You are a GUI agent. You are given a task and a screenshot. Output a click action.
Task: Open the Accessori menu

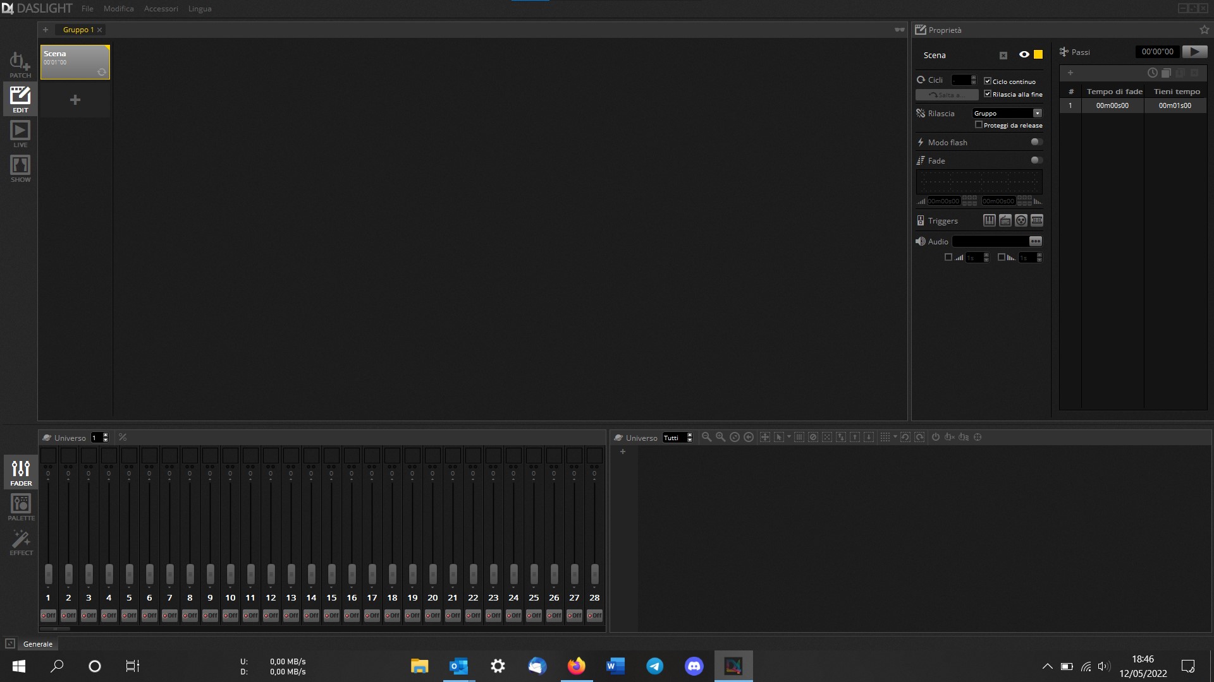(161, 9)
